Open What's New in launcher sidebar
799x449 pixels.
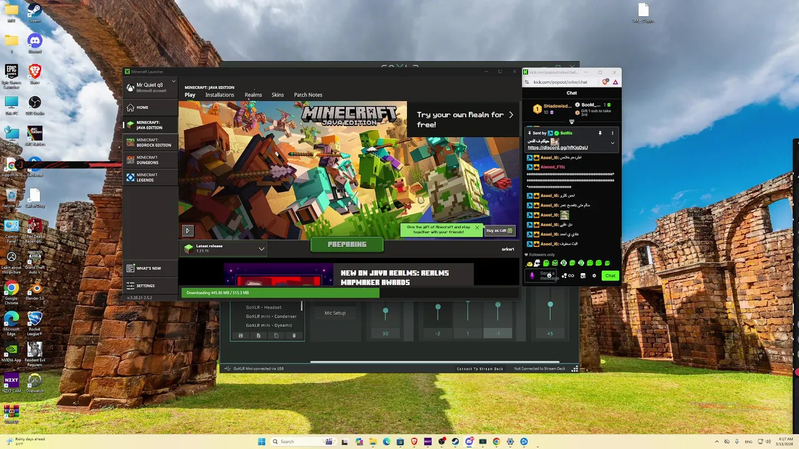150,268
